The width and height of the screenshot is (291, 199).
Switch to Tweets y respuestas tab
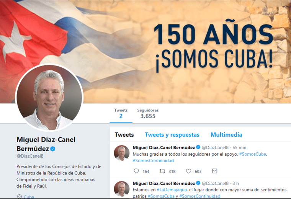pos(172,135)
